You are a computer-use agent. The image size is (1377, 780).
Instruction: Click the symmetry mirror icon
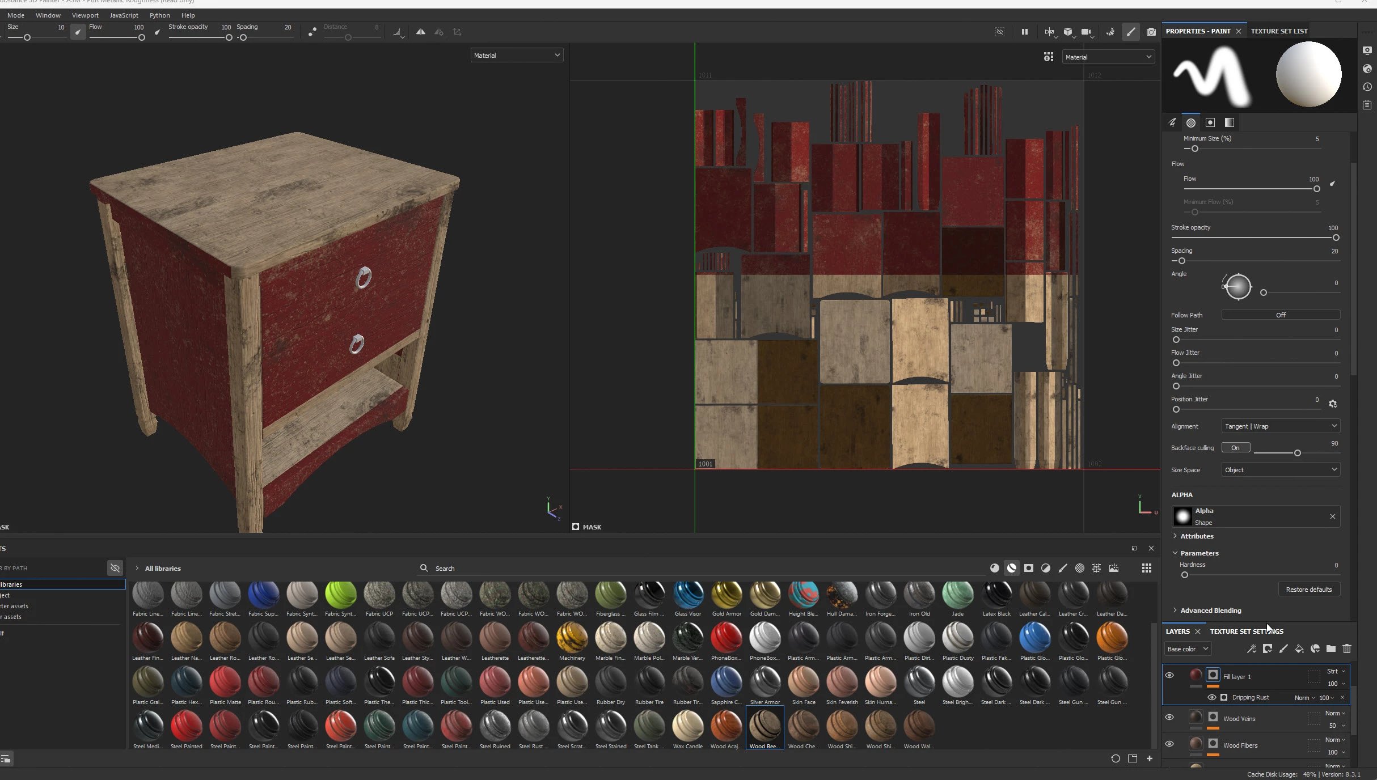pyautogui.click(x=420, y=32)
